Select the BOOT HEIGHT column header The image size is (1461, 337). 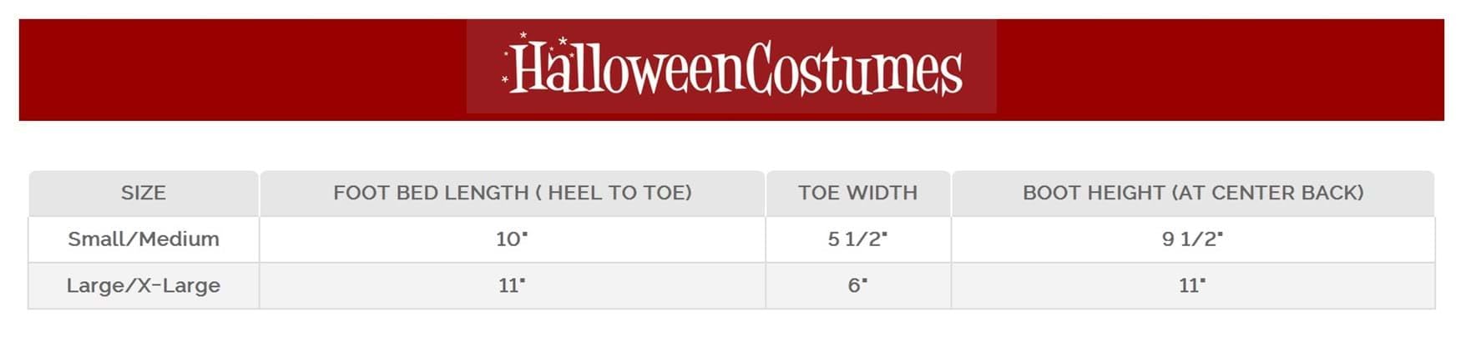[1192, 193]
